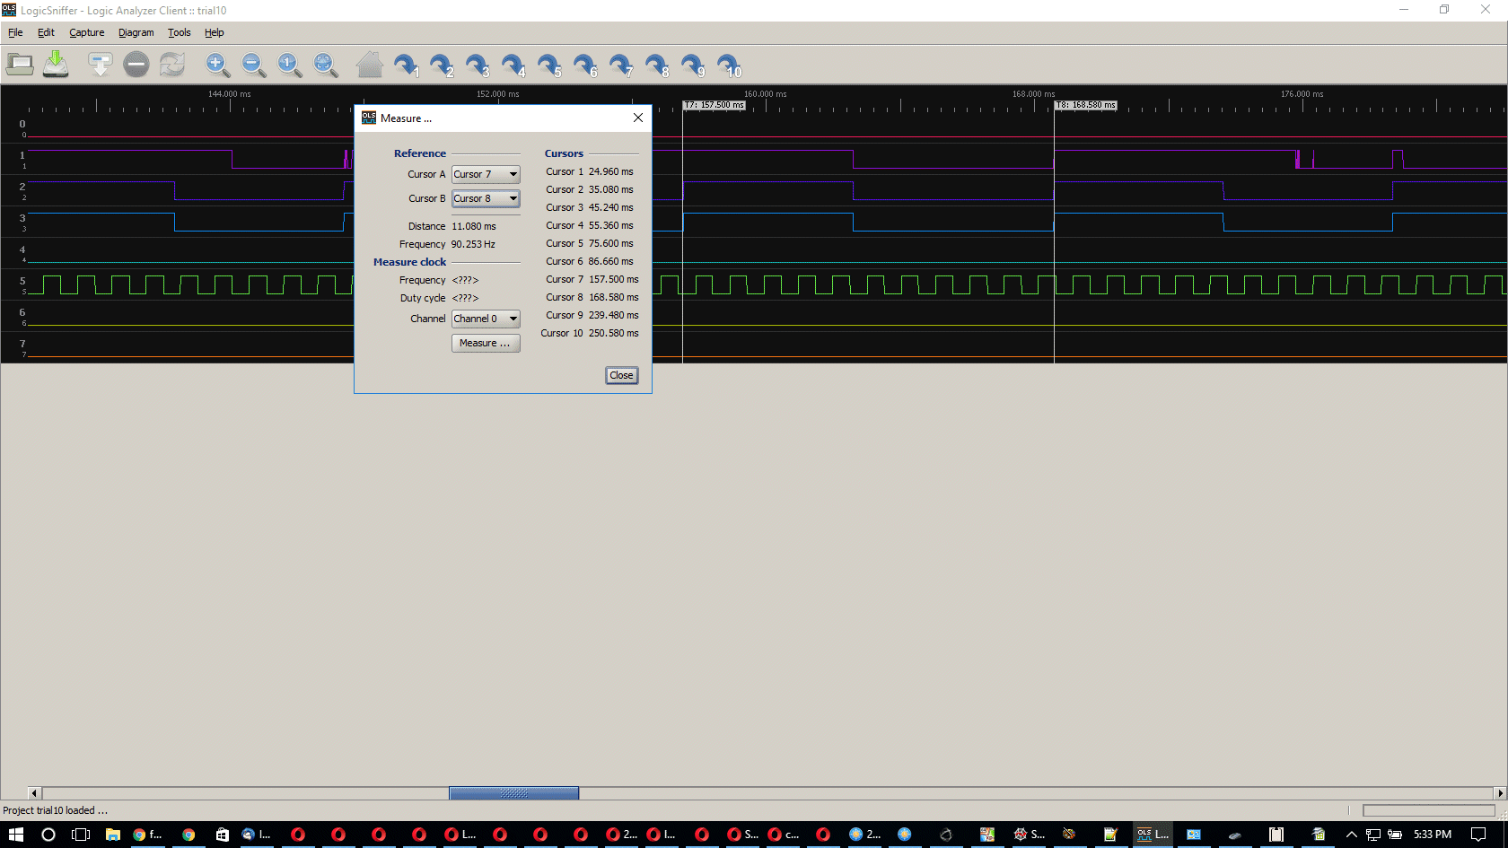Click the T8: 168.580 ms cursor flag
1508x848 pixels.
(x=1085, y=105)
